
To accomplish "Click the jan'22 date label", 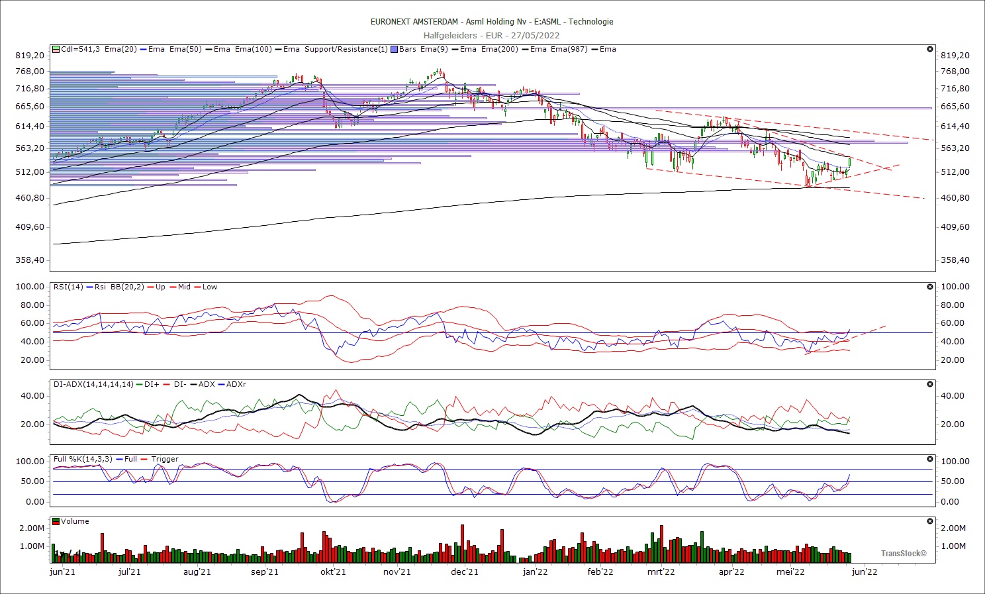I will [x=535, y=571].
